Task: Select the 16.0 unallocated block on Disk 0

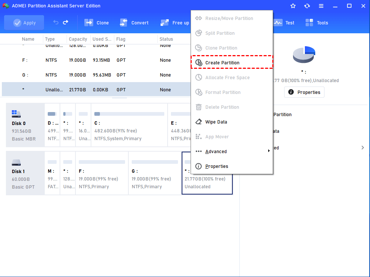Action: click(83, 125)
